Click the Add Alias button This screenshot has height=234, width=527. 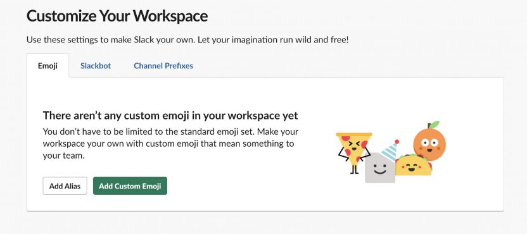(x=65, y=186)
